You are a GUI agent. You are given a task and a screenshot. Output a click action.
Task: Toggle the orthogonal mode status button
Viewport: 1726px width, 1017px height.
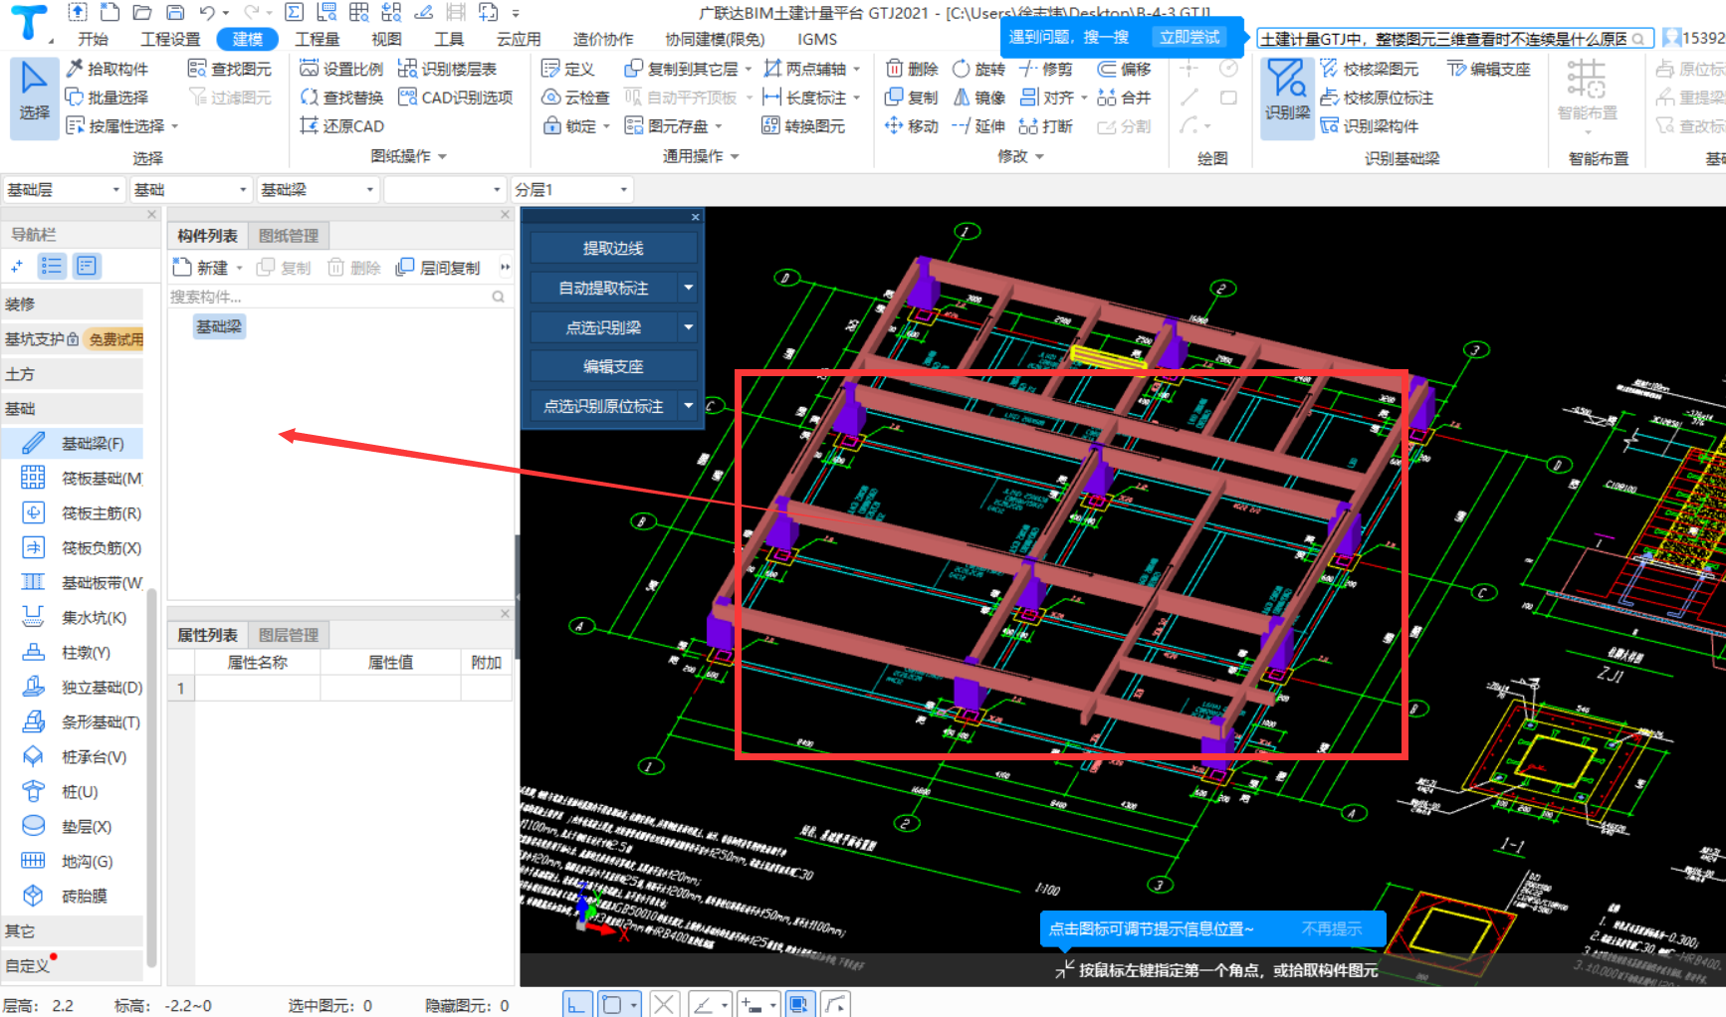[576, 1004]
